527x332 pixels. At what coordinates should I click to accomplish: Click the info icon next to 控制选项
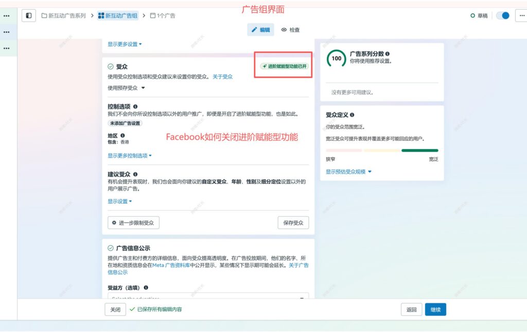(x=135, y=106)
